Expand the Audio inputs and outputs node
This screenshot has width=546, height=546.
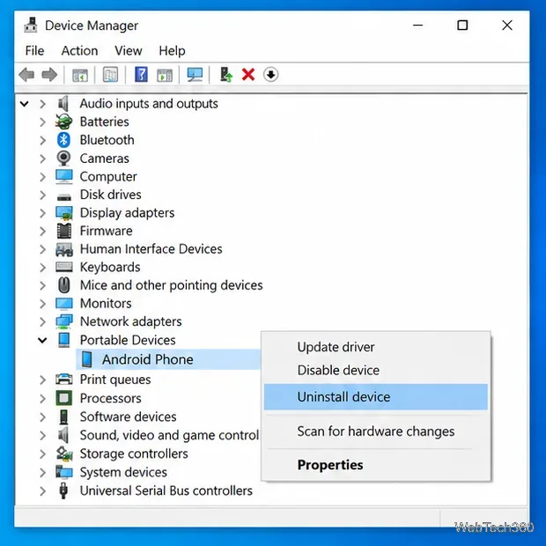tap(42, 104)
